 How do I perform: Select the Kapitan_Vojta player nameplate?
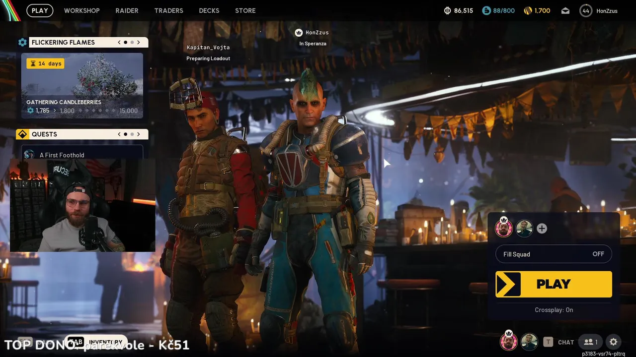tap(208, 48)
